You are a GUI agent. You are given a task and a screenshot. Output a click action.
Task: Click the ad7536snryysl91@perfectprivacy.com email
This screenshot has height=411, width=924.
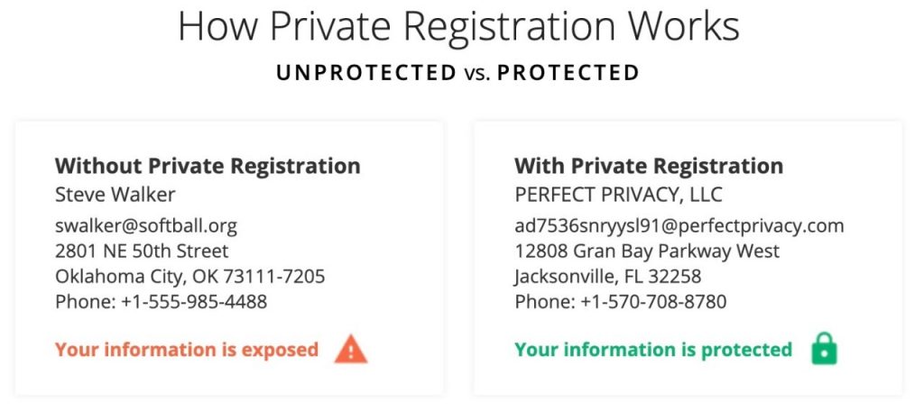tap(679, 225)
